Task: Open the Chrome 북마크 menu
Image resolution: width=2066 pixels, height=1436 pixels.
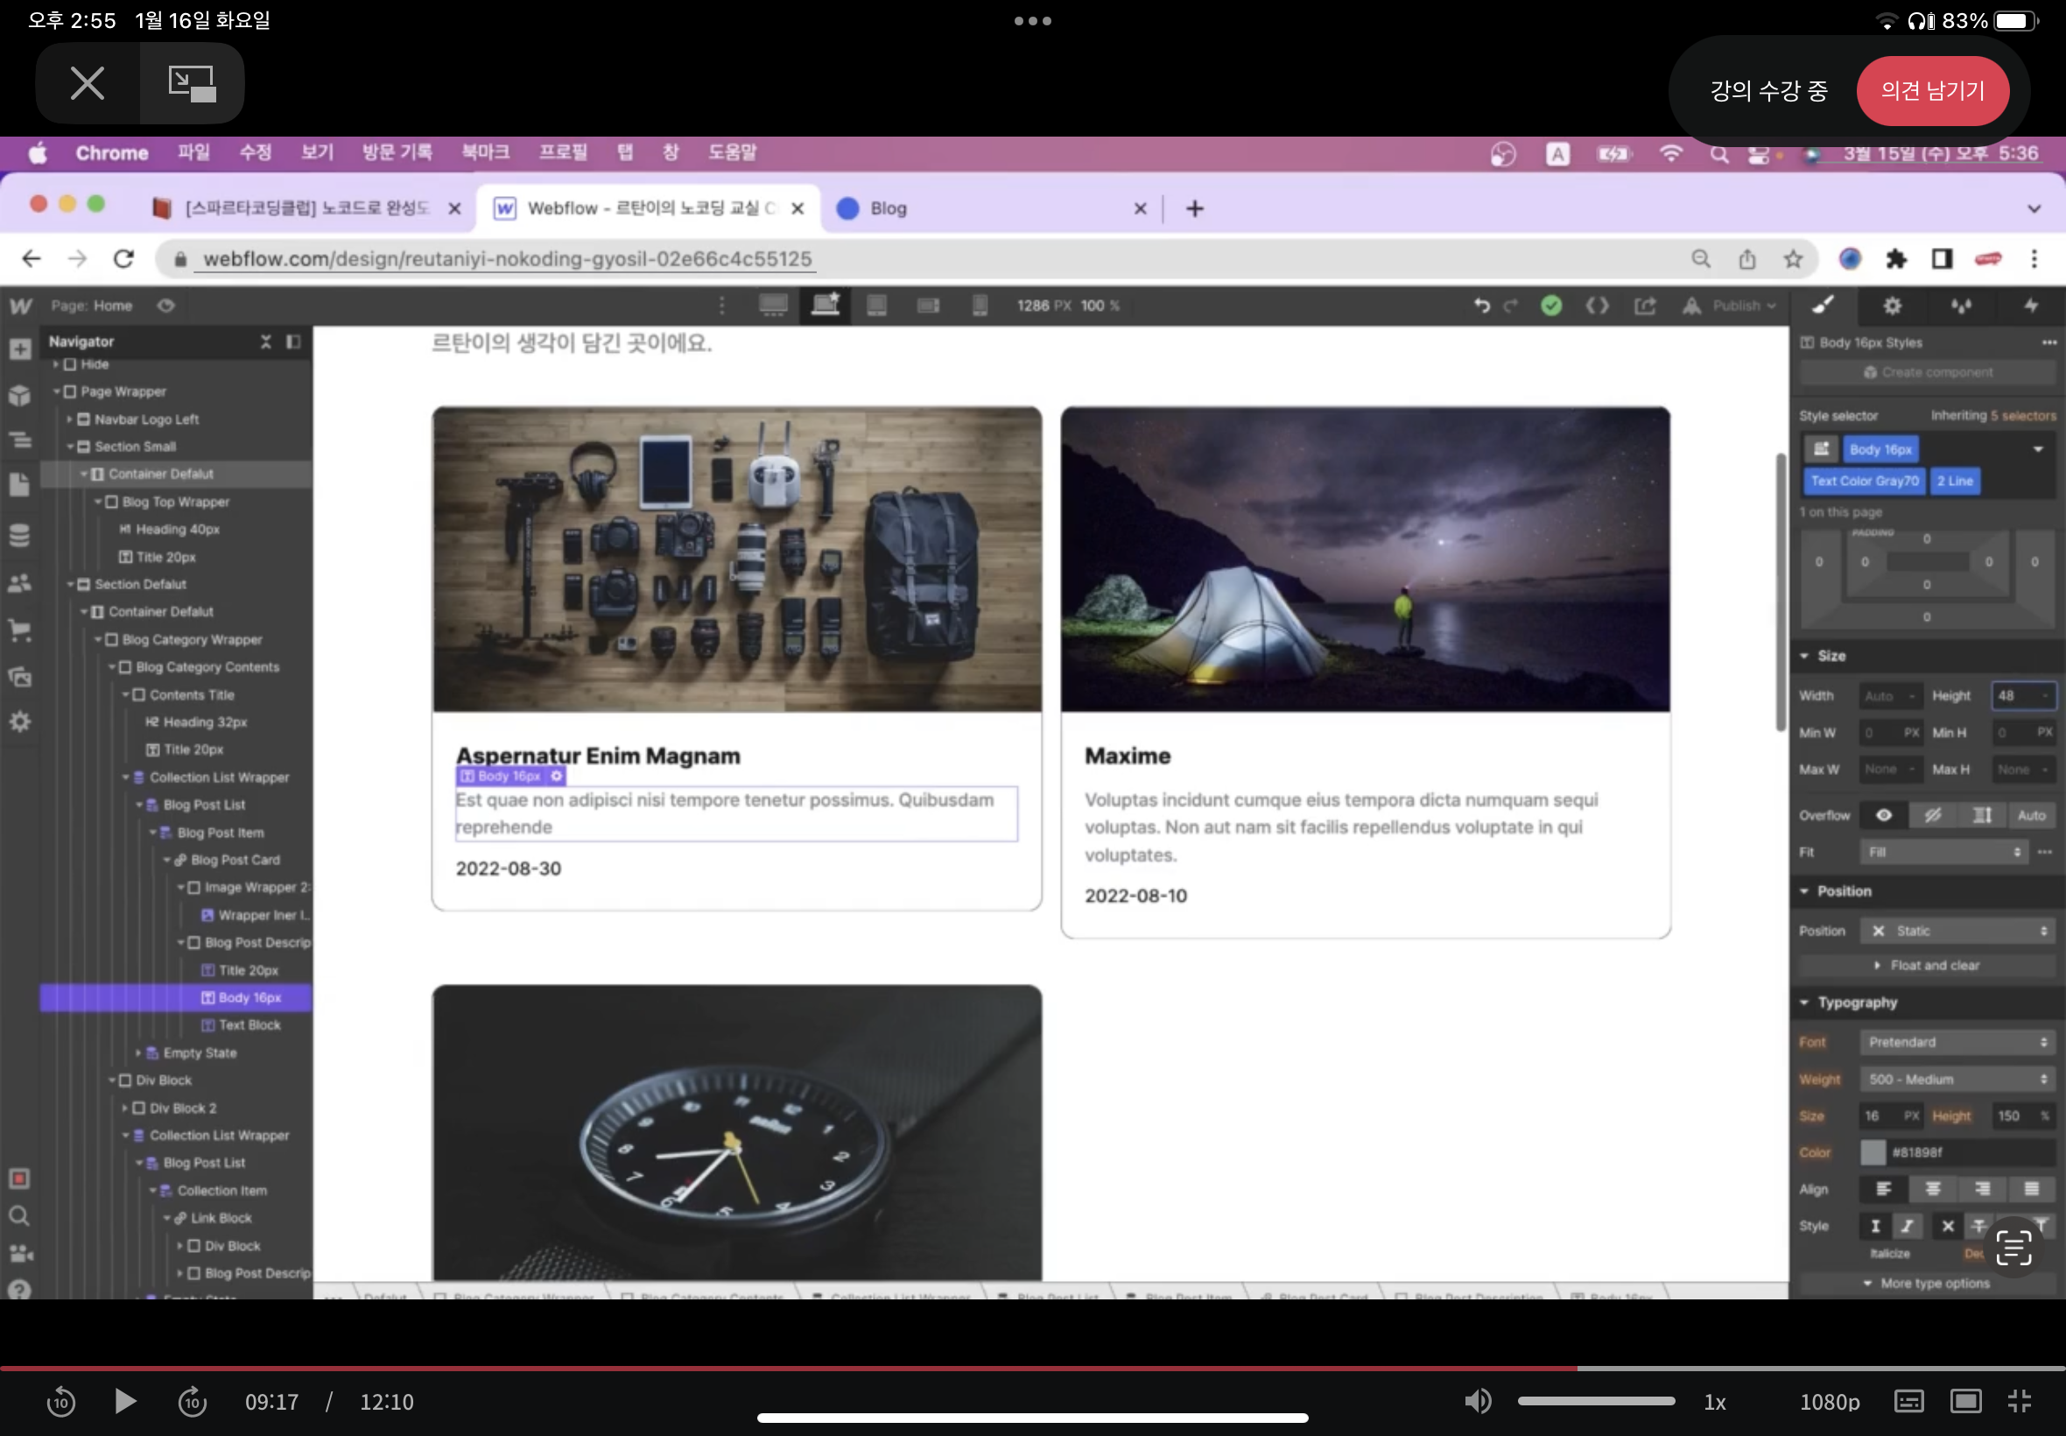Action: [x=486, y=153]
